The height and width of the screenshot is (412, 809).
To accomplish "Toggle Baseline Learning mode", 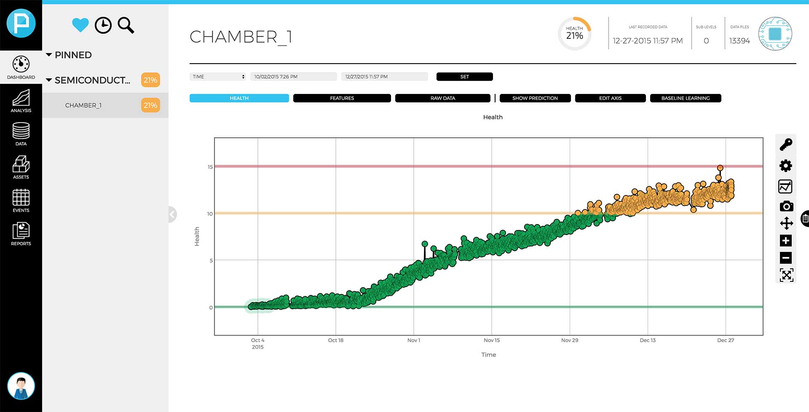I will click(685, 98).
